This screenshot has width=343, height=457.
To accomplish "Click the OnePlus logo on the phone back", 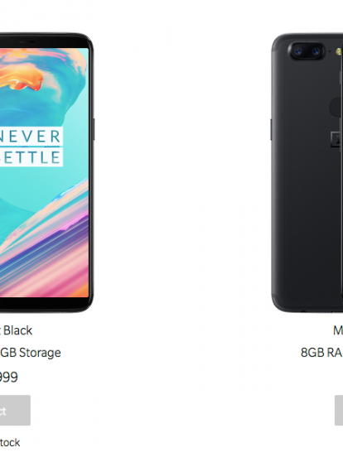I will click(x=337, y=139).
